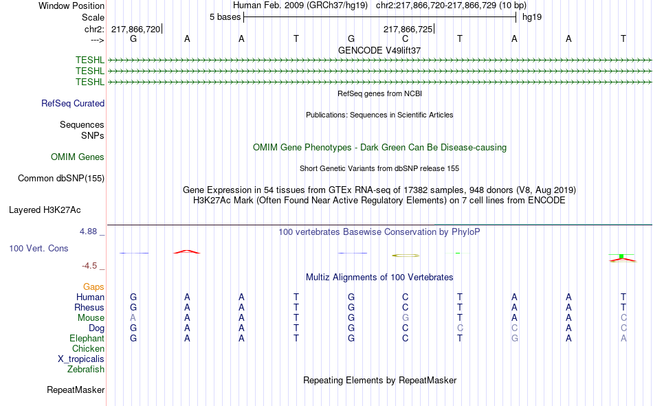The width and height of the screenshot is (653, 406).
Task: Click Publications: Sequences in Scientific Articles title
Action: pos(379,115)
